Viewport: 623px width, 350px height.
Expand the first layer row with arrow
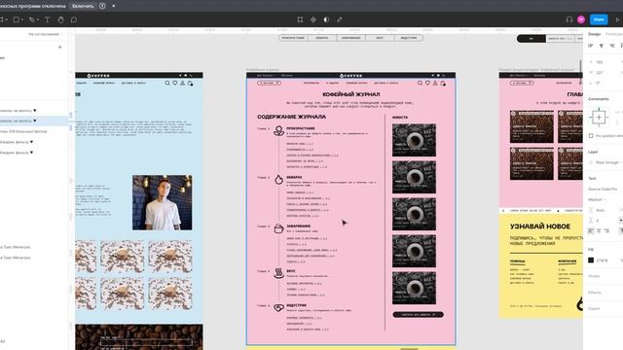coord(35,110)
